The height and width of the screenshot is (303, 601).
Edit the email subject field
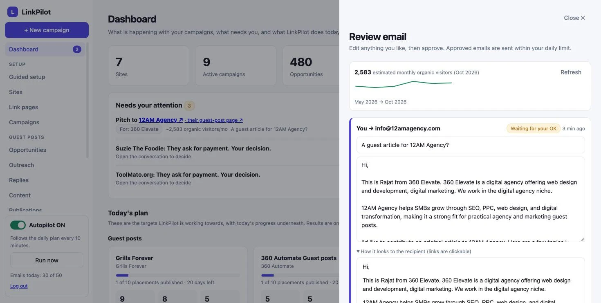click(x=471, y=145)
